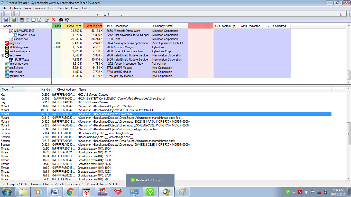This screenshot has width=351, height=197.
Task: Open the Process menu
Action: click(x=40, y=8)
